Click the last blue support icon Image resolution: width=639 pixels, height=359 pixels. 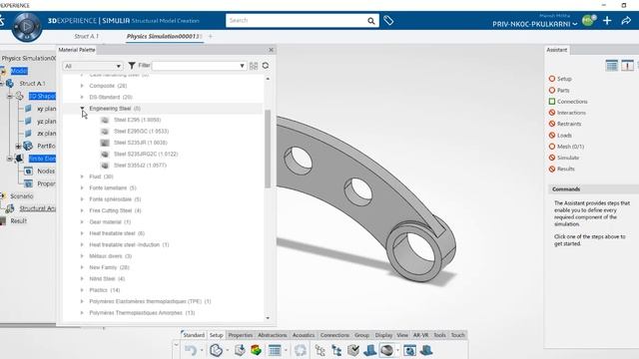click(x=426, y=350)
